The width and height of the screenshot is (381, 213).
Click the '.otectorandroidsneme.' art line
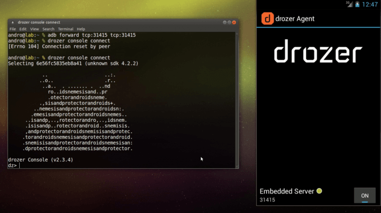78,97
